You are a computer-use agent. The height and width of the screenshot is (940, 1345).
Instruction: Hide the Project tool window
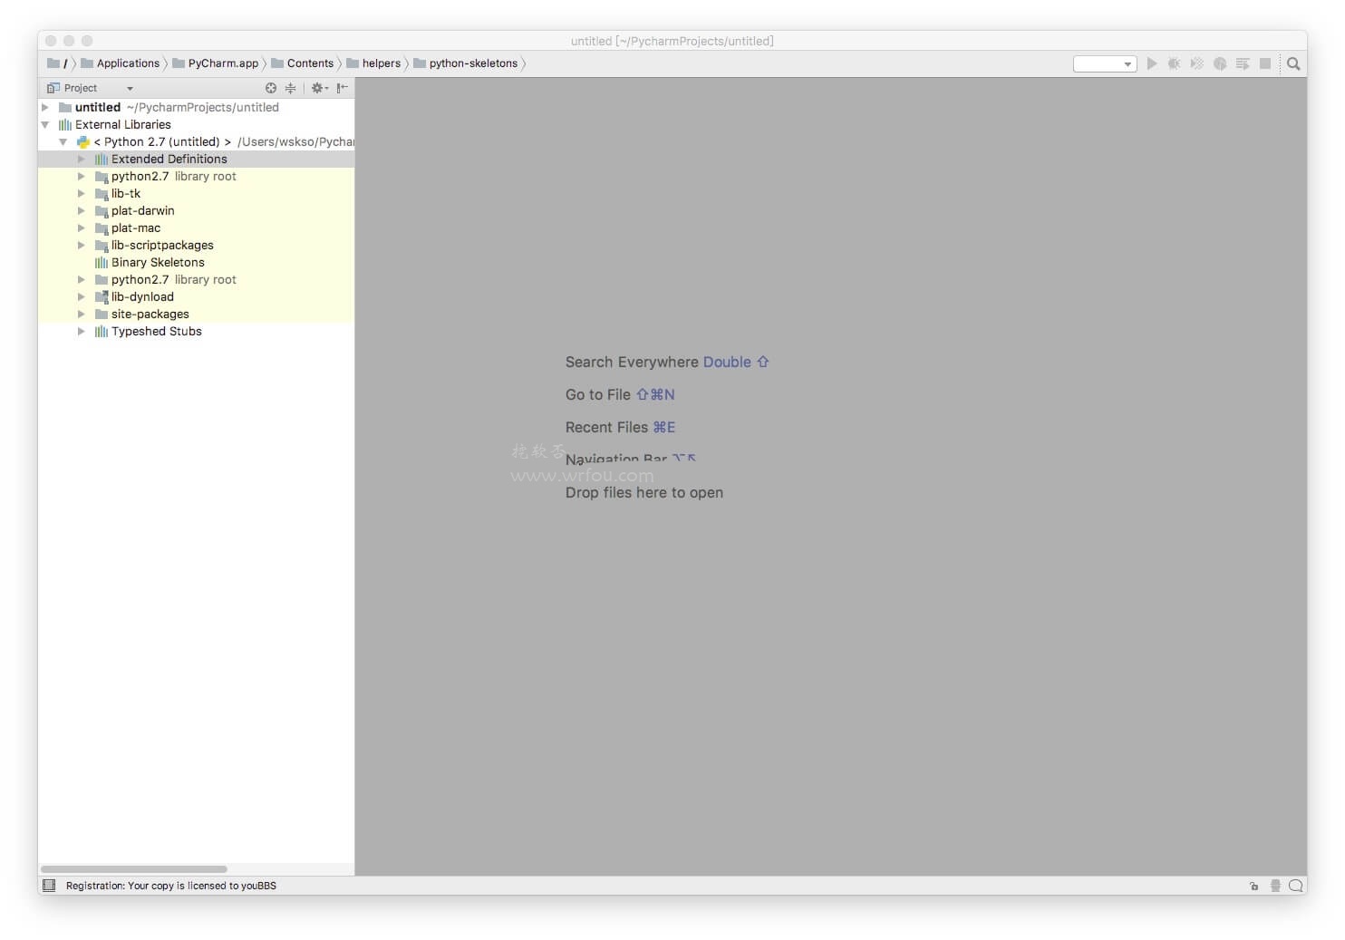342,88
